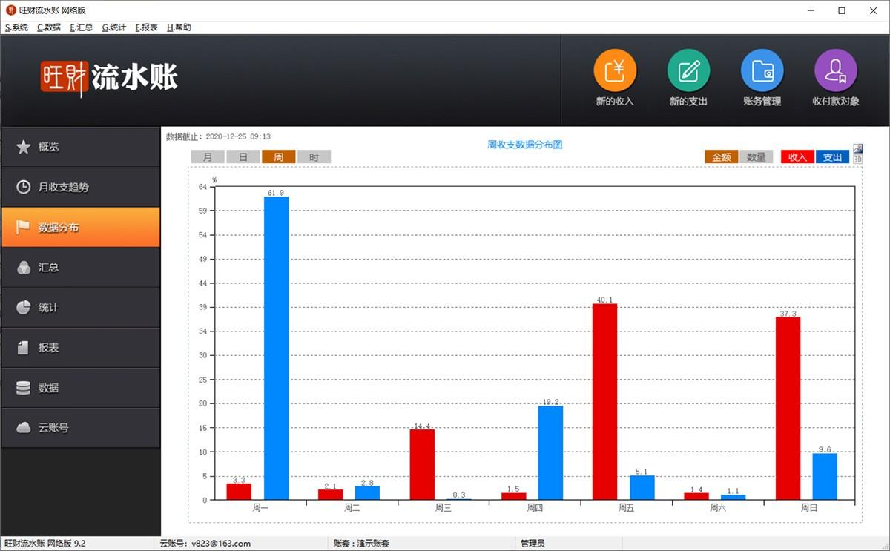Go to 月收支趋势 in the sidebar
890x551 pixels.
pos(80,187)
